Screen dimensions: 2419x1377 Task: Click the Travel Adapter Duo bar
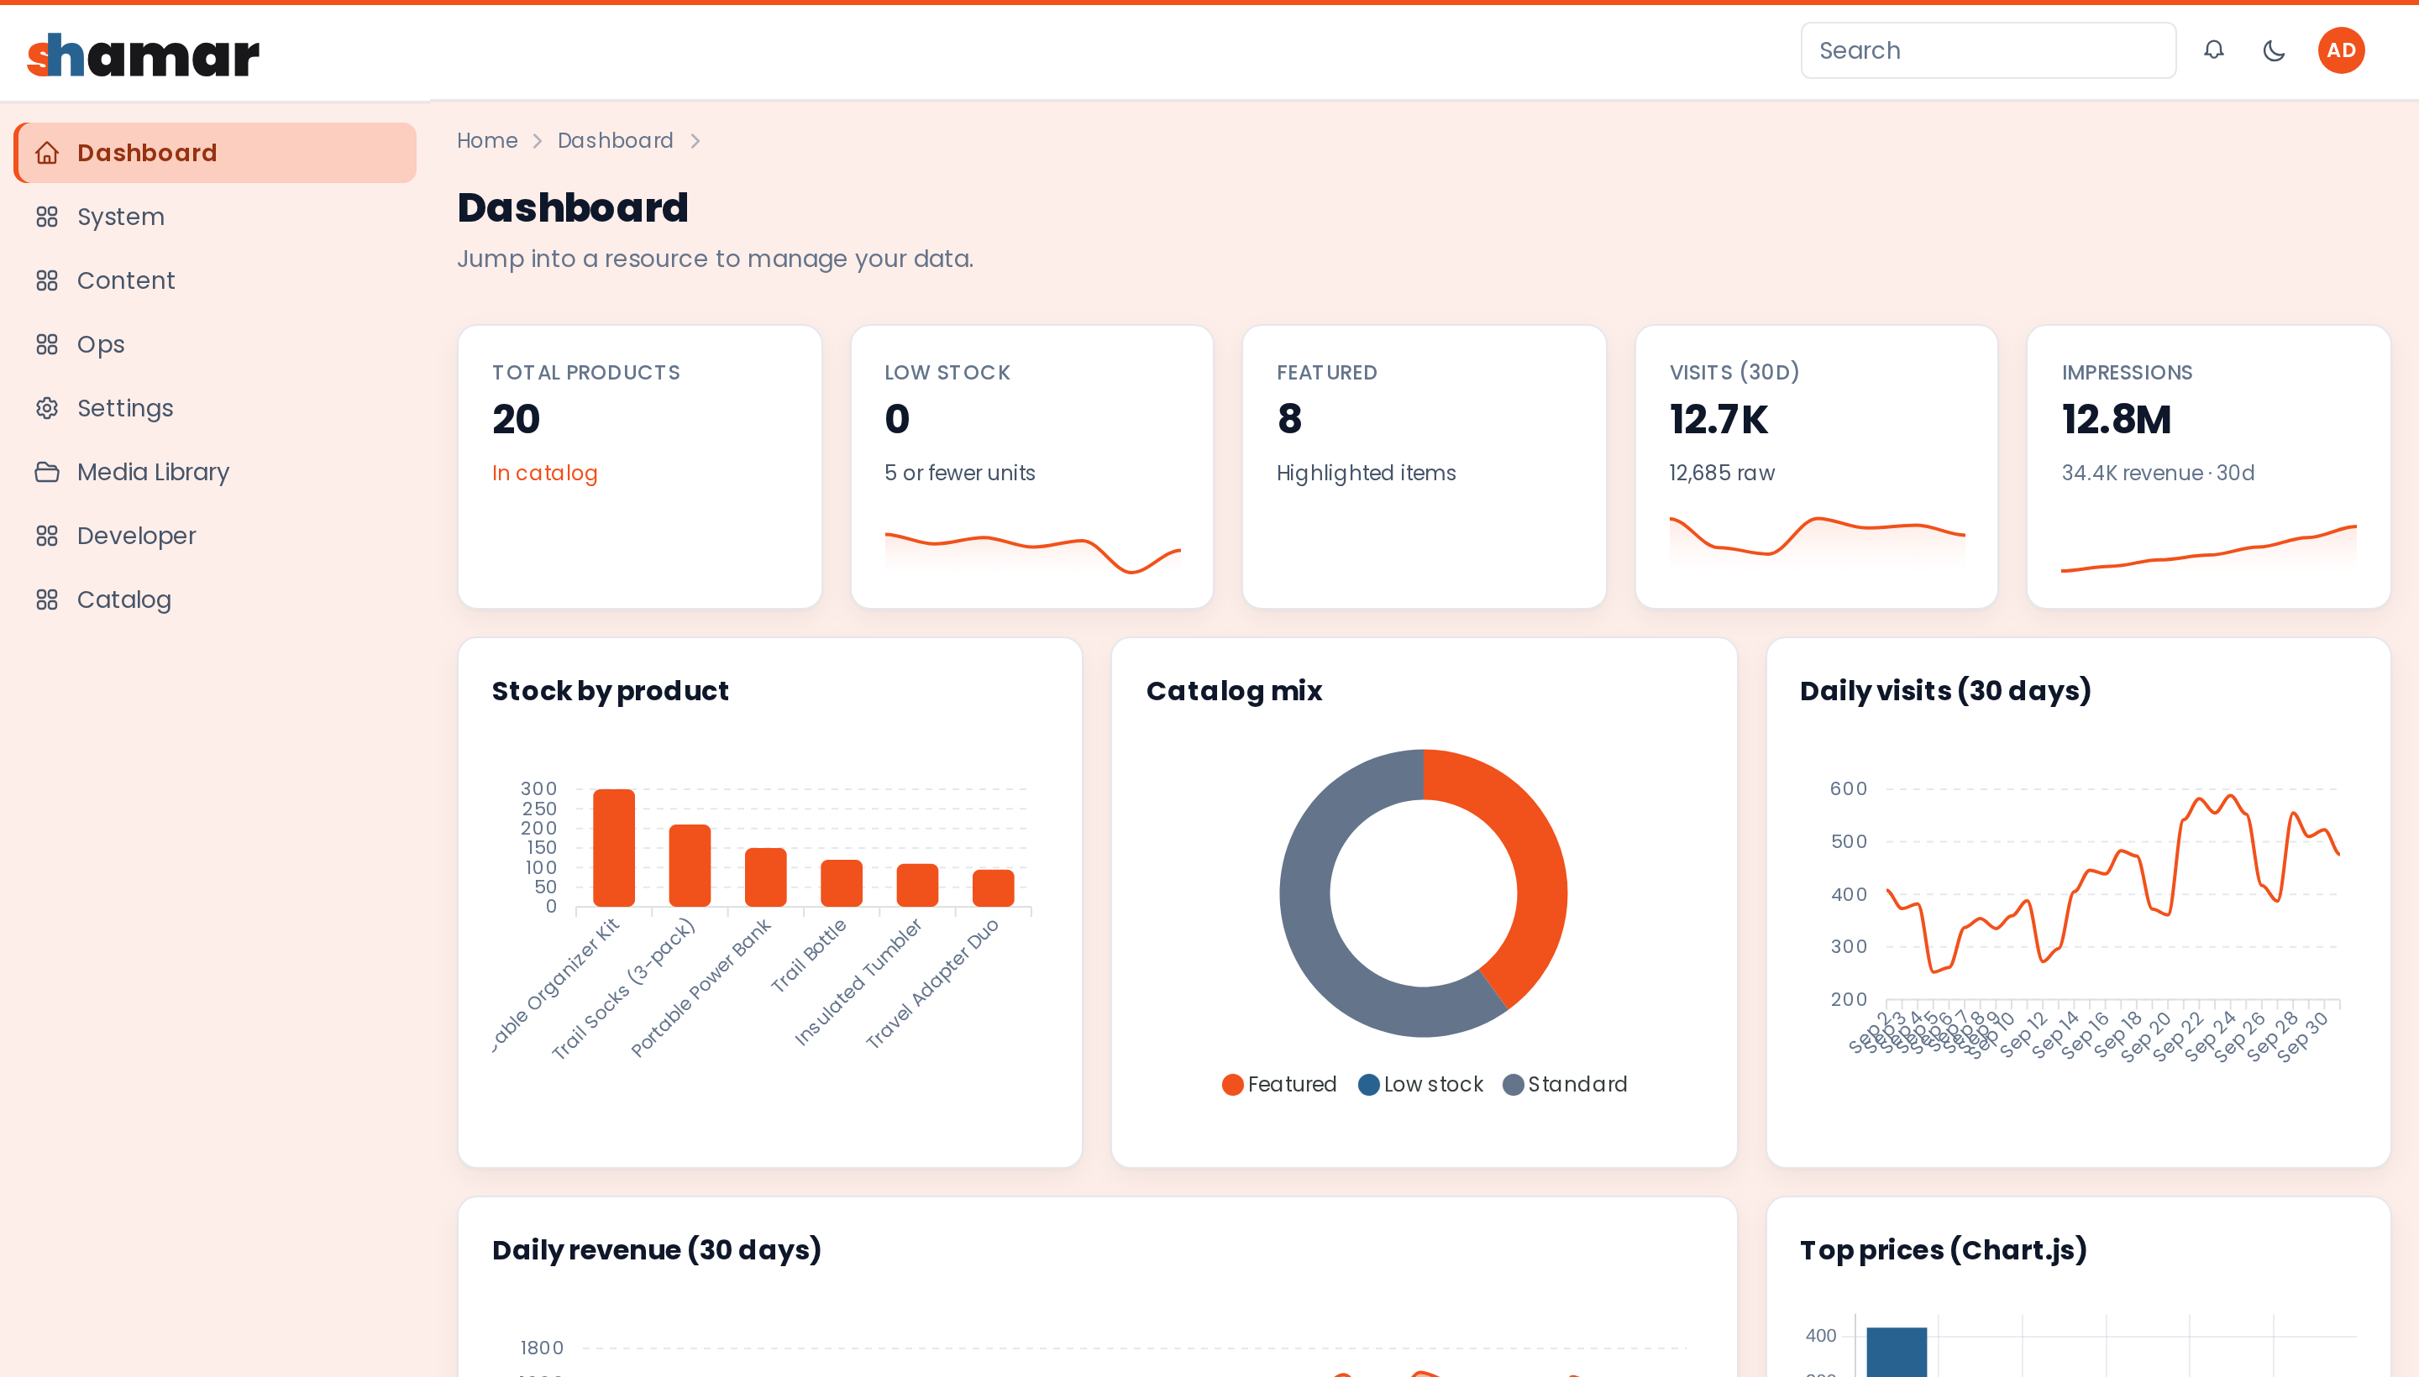[993, 888]
